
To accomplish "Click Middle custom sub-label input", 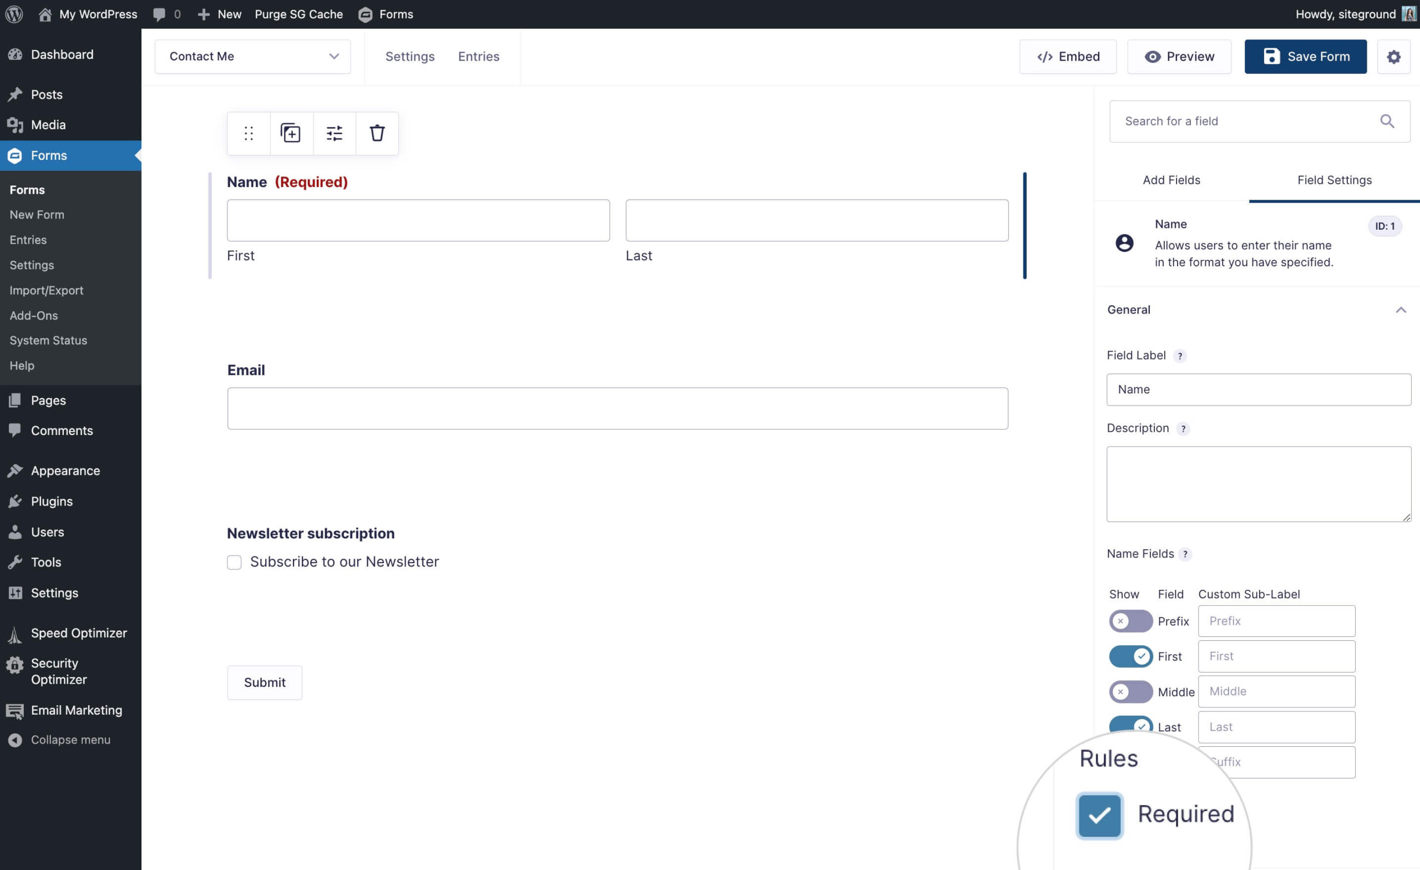I will (x=1276, y=691).
